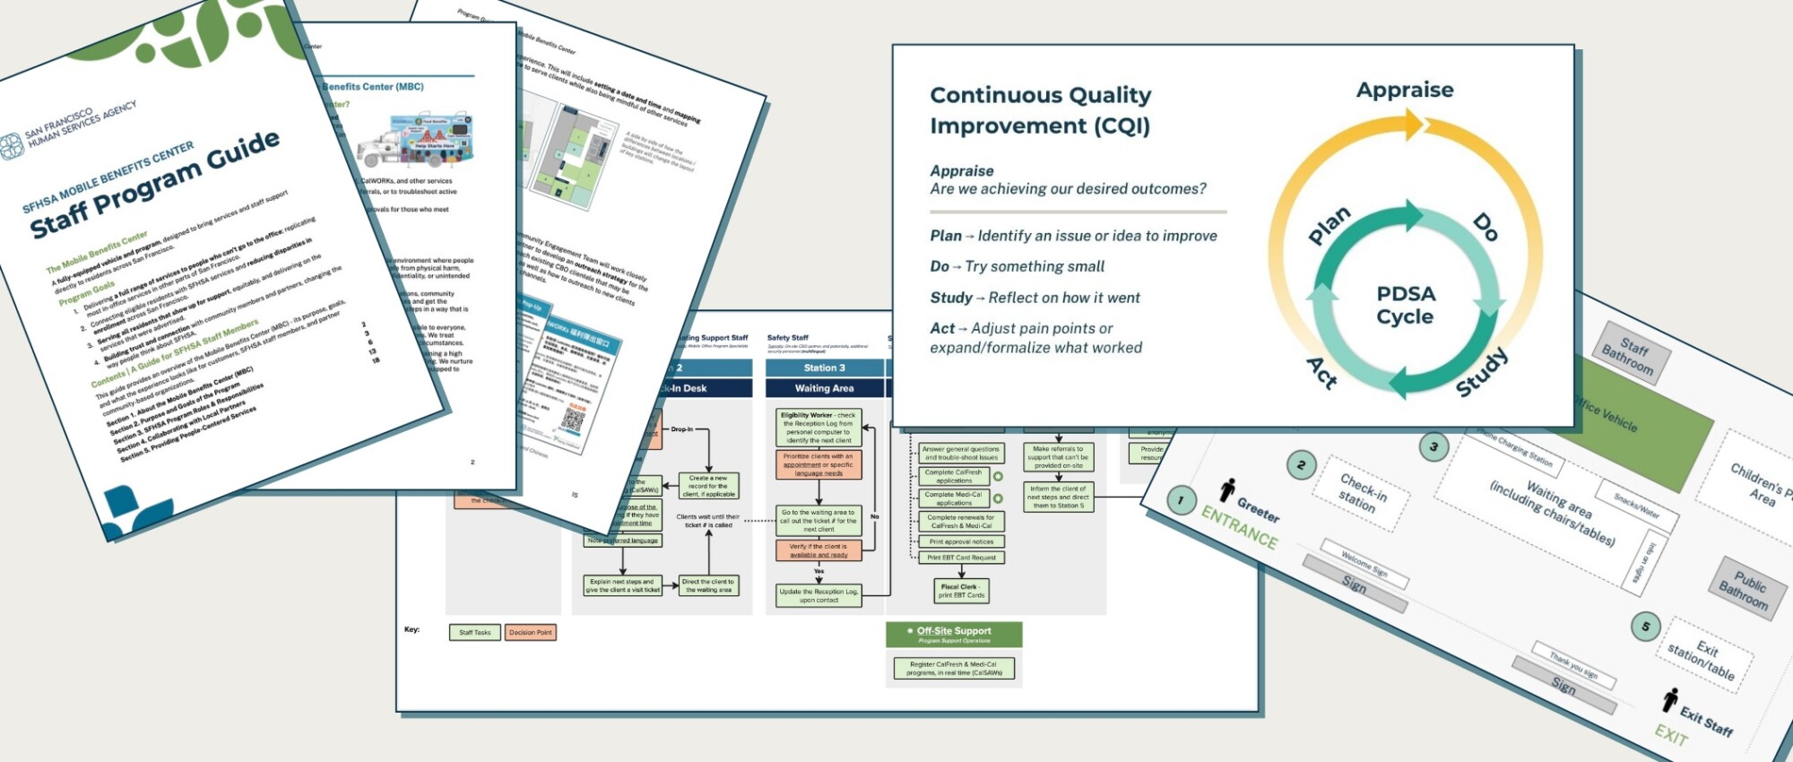Click the Mobile Benefits Center truck picture

point(416,142)
